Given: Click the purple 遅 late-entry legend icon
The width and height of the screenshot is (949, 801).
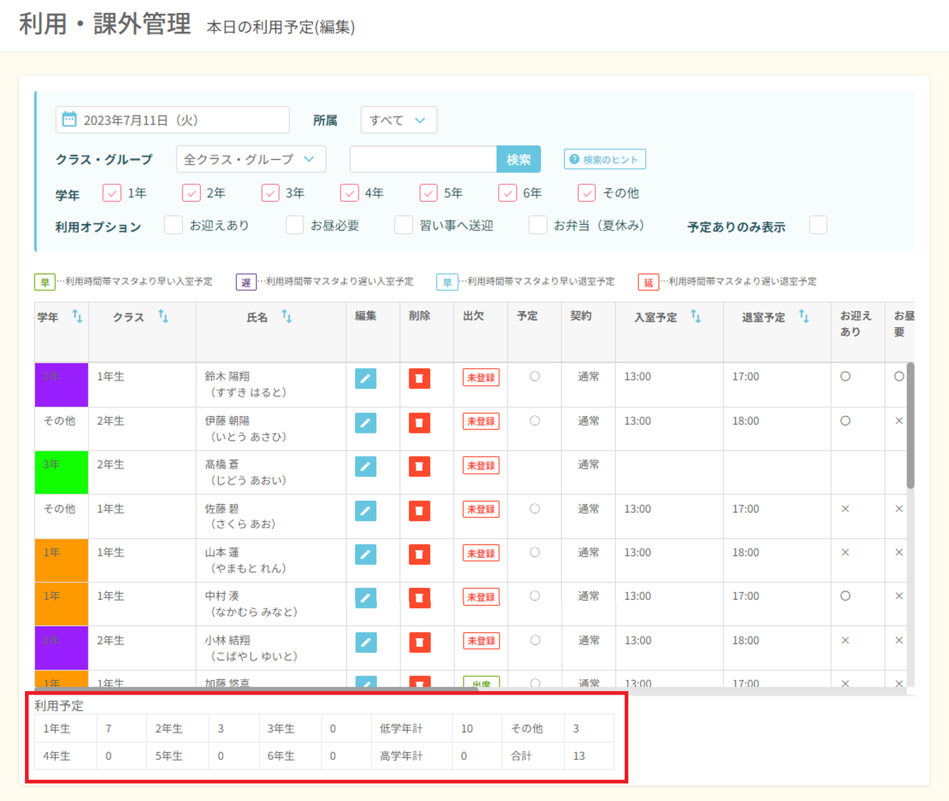Looking at the screenshot, I should click(x=246, y=282).
